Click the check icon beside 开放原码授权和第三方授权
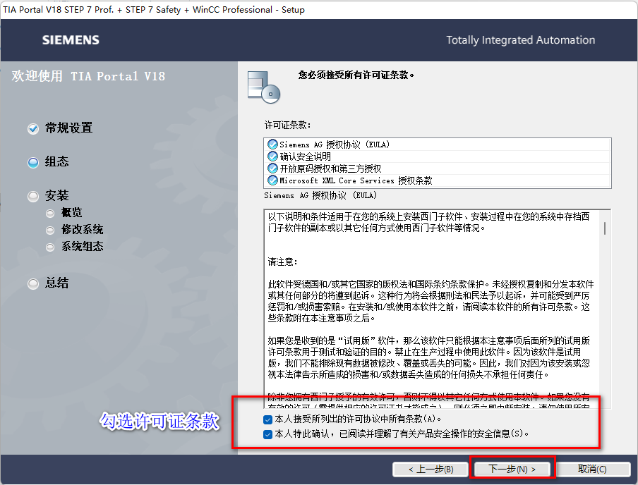638x485 pixels. pos(272,168)
